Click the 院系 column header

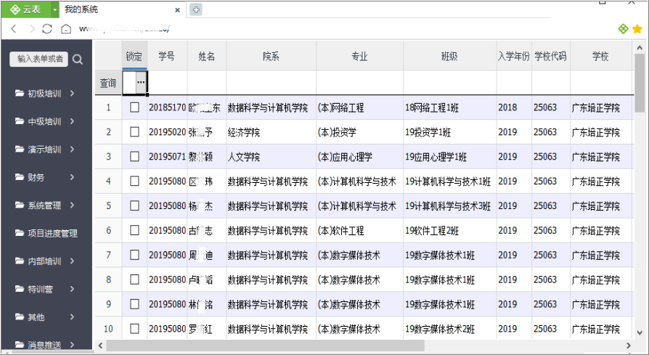[x=271, y=56]
